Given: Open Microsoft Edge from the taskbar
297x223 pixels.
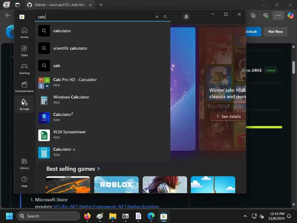Looking at the screenshot, I should [151, 216].
